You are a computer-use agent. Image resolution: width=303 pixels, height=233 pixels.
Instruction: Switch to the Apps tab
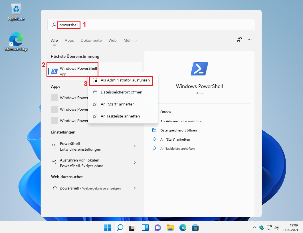(69, 40)
